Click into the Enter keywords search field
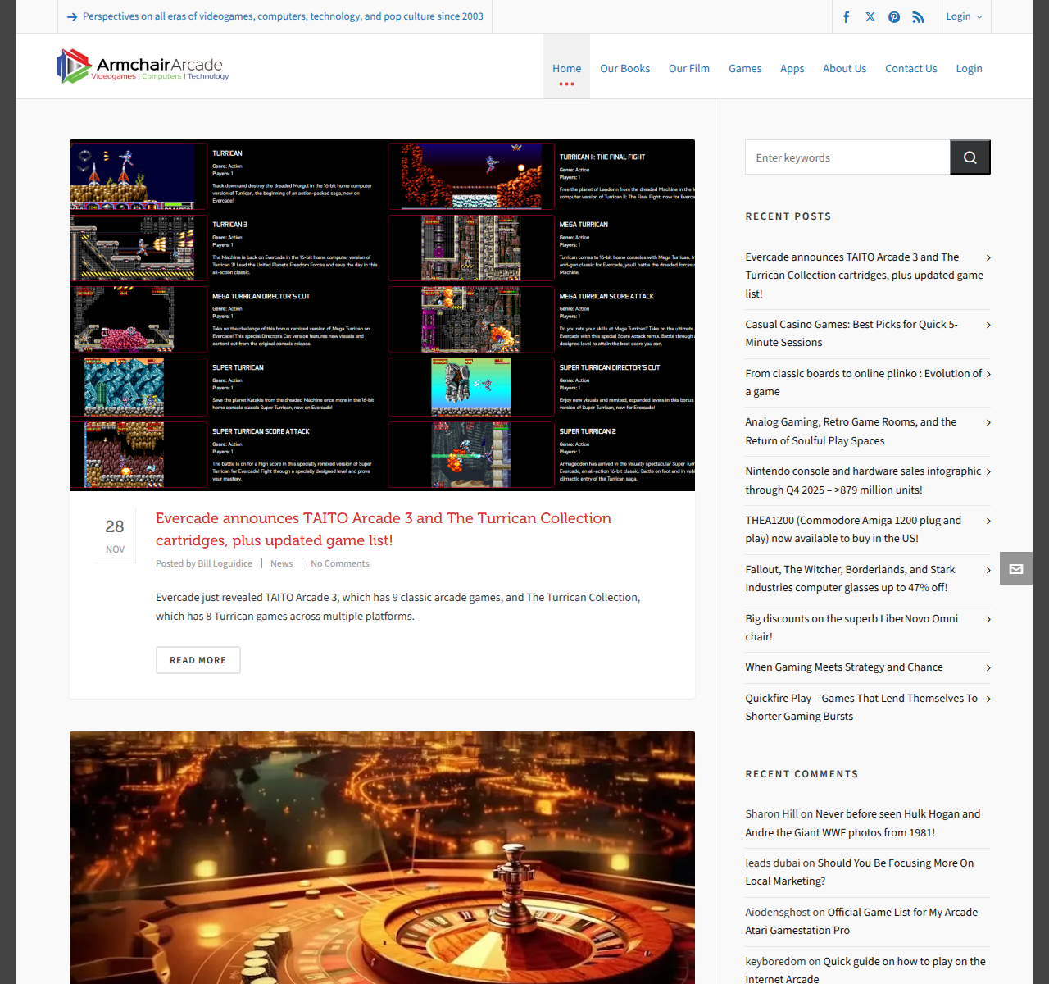 [x=847, y=157]
